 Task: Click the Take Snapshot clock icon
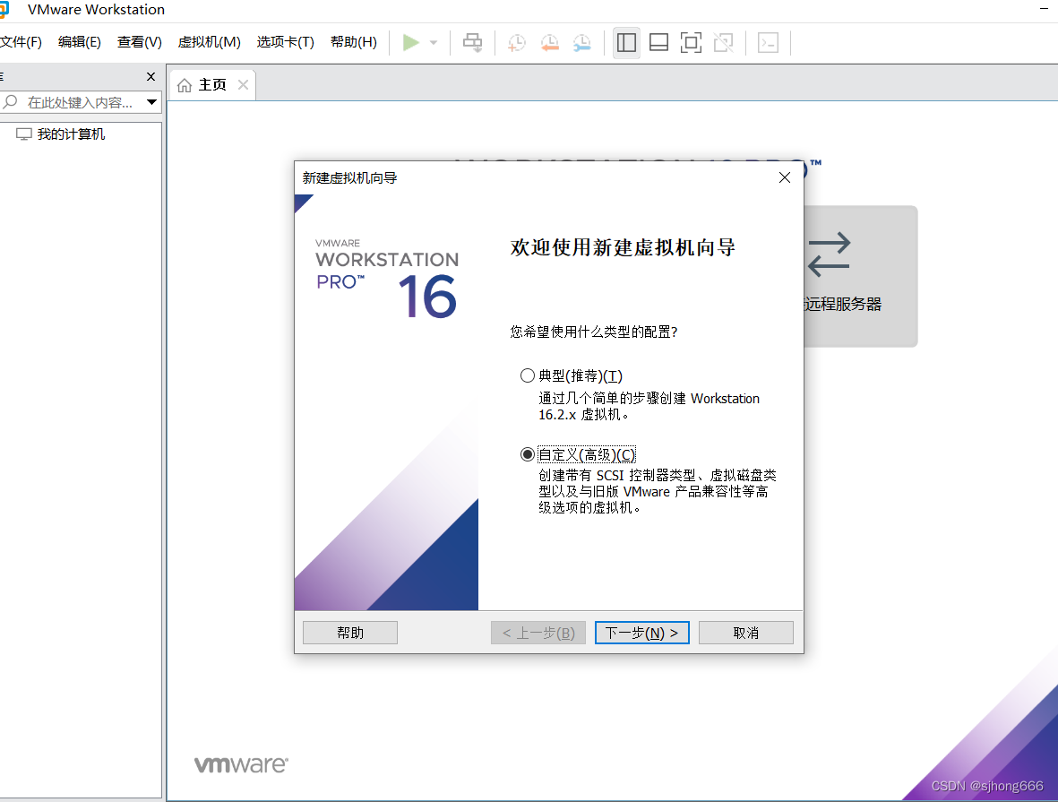516,42
